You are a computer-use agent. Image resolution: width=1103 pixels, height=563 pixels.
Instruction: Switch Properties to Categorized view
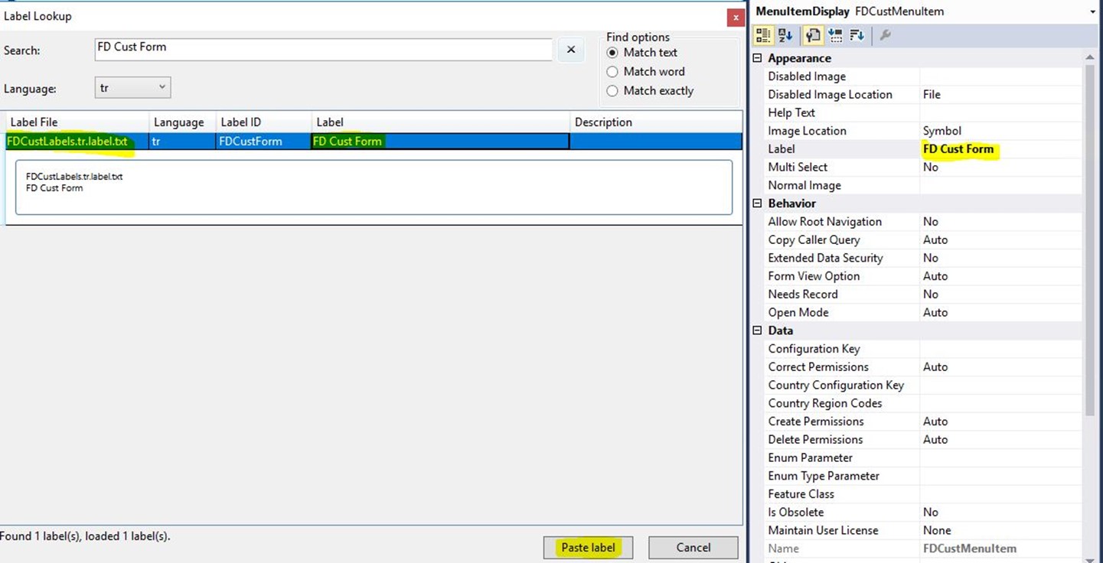763,35
